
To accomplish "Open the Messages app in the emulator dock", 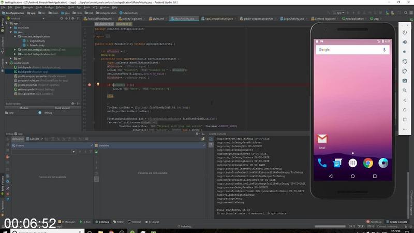I will click(x=337, y=163).
